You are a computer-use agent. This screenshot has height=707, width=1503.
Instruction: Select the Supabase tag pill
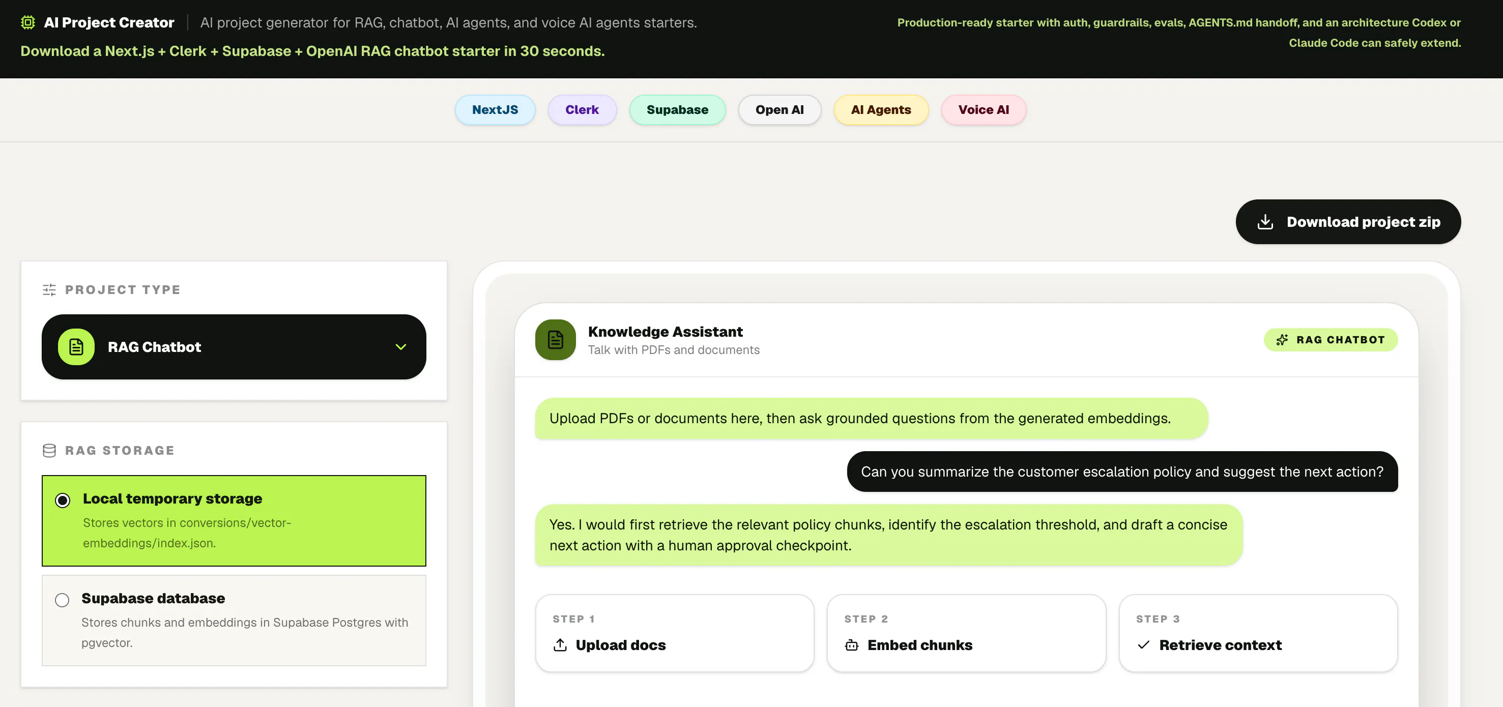677,110
